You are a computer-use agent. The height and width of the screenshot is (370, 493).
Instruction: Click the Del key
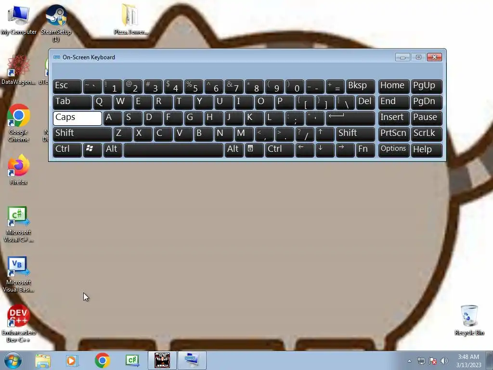click(x=365, y=102)
